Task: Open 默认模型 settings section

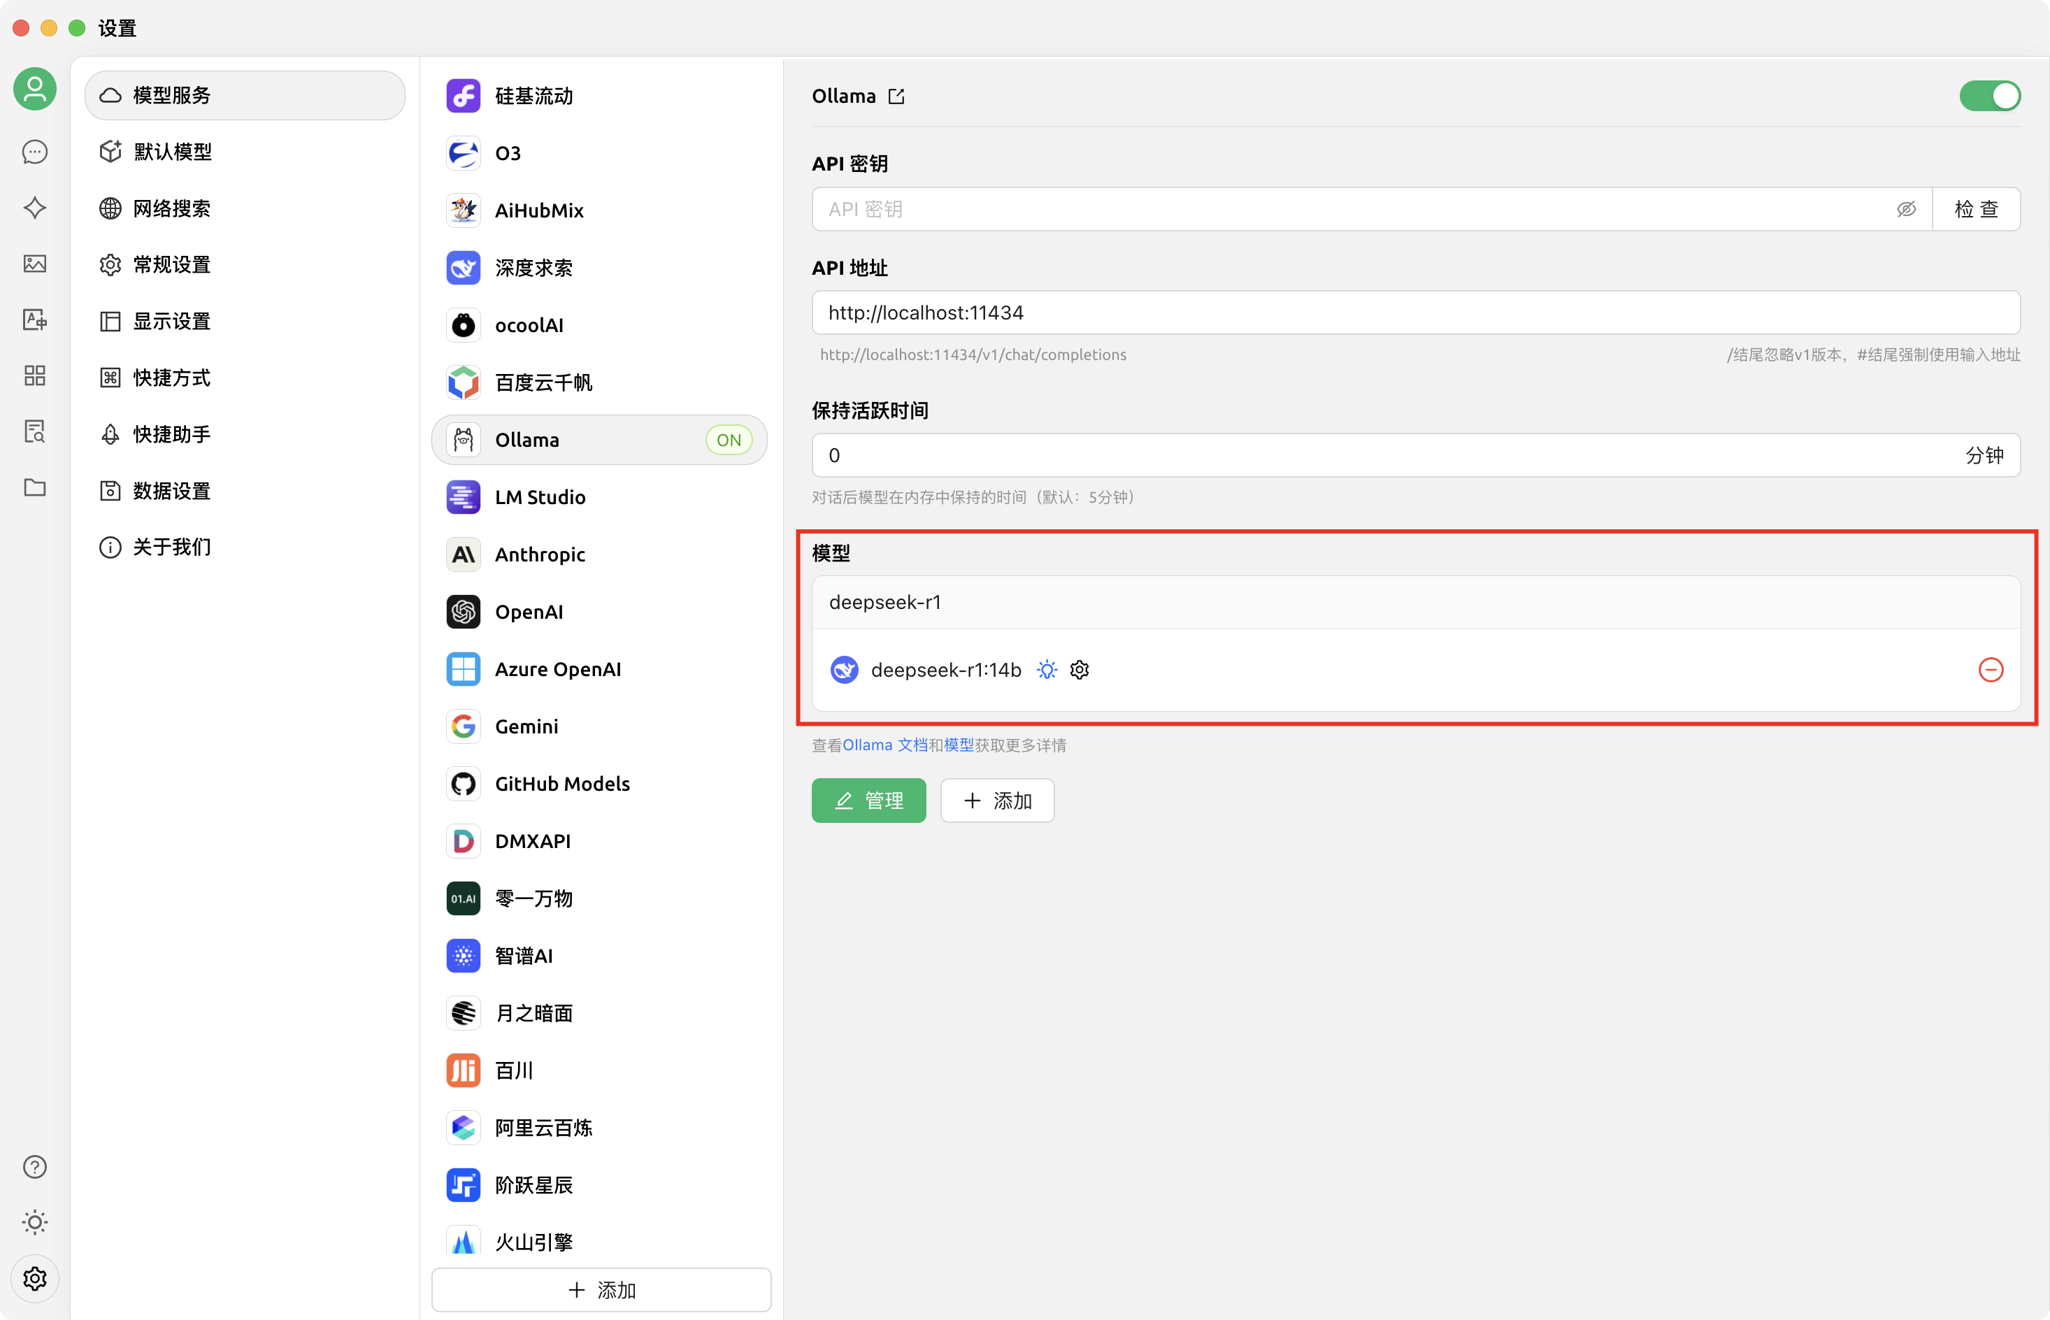Action: click(x=245, y=152)
